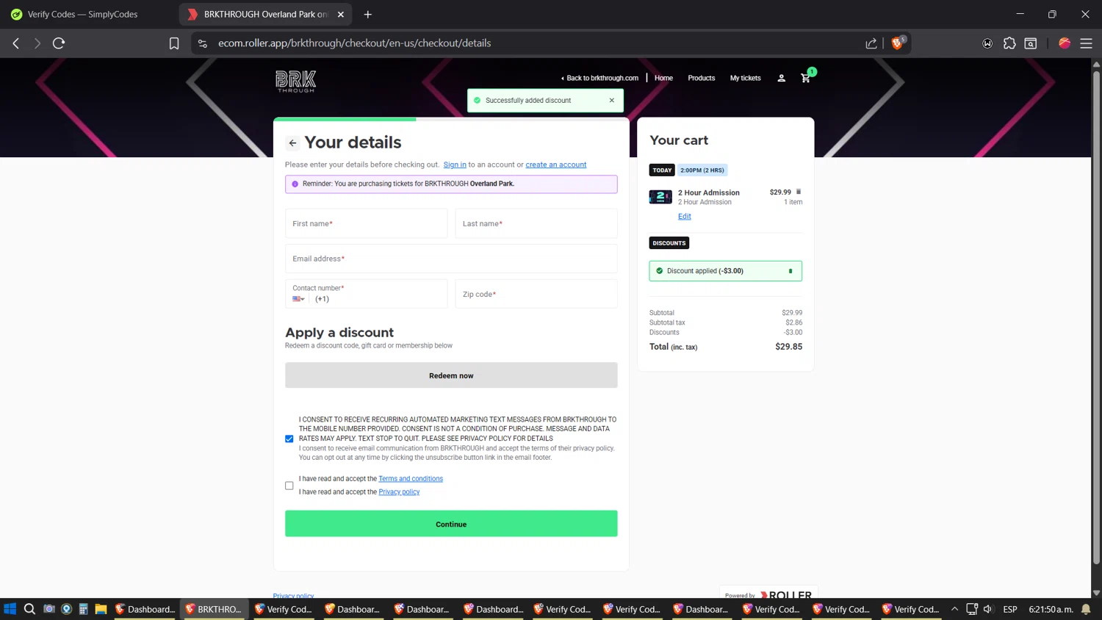The width and height of the screenshot is (1102, 620).
Task: Open the user account icon
Action: coord(782,78)
